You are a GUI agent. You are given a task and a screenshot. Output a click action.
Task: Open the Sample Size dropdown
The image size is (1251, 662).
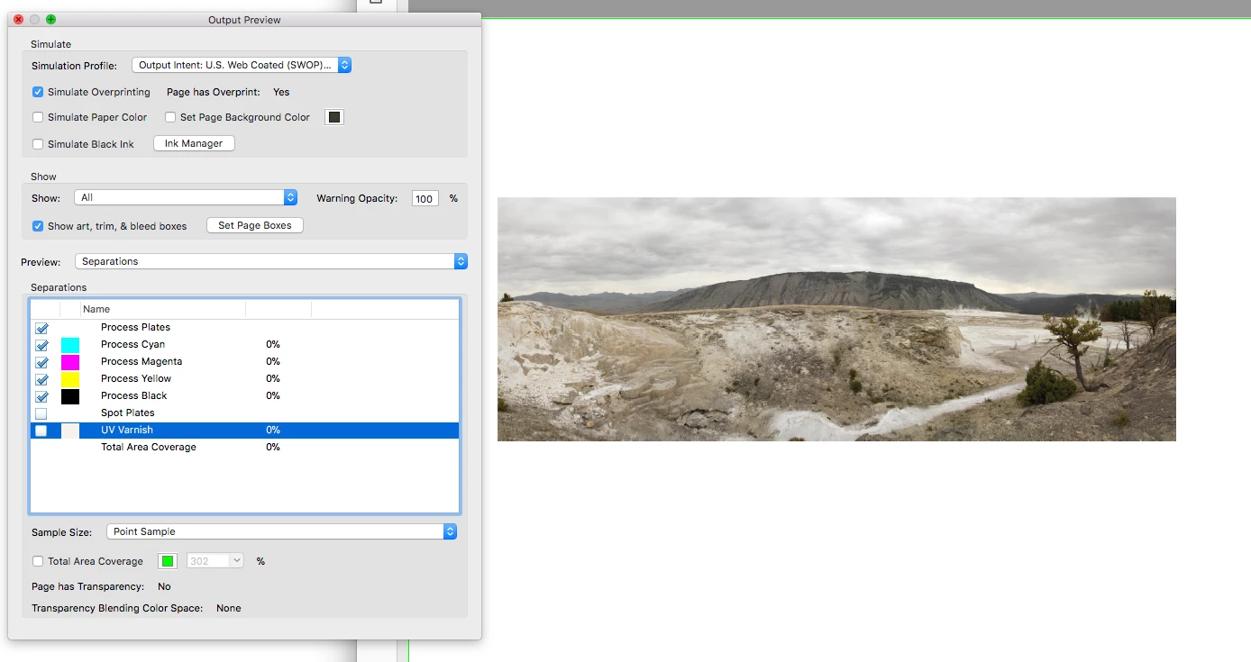coord(281,531)
